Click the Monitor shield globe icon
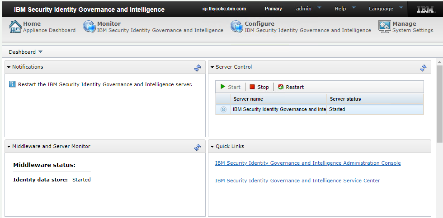 tap(90, 27)
